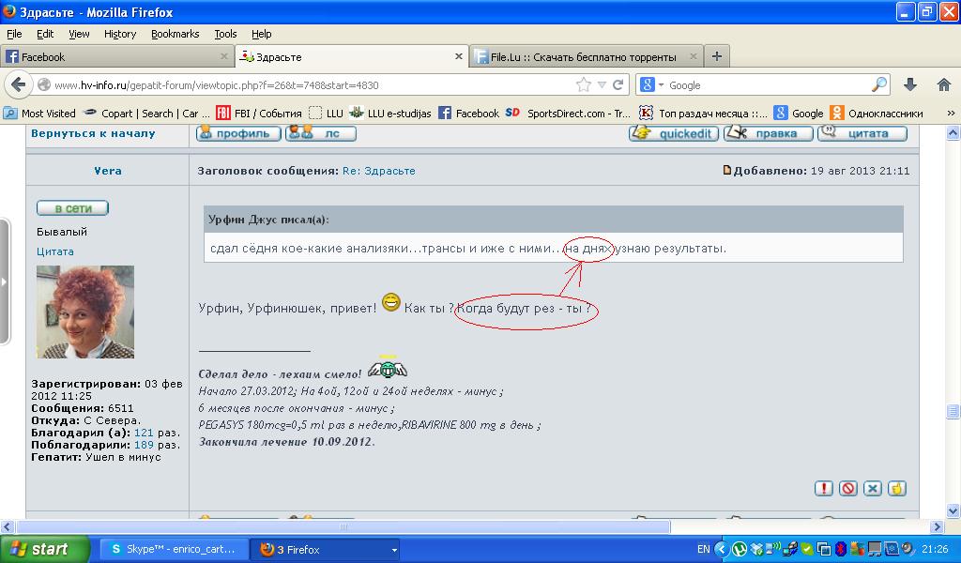Go back with the Firefox back arrow
The height and width of the screenshot is (563, 961).
19,85
